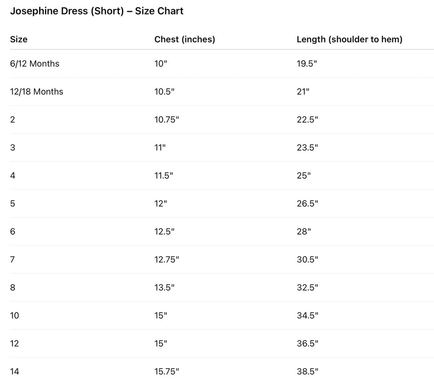Click the size 12 row label
The height and width of the screenshot is (385, 434).
(15, 344)
